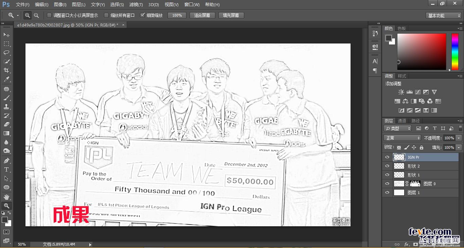Open the 滤镜(T) menu
Viewport: 464px width, 248px height.
[x=136, y=5]
